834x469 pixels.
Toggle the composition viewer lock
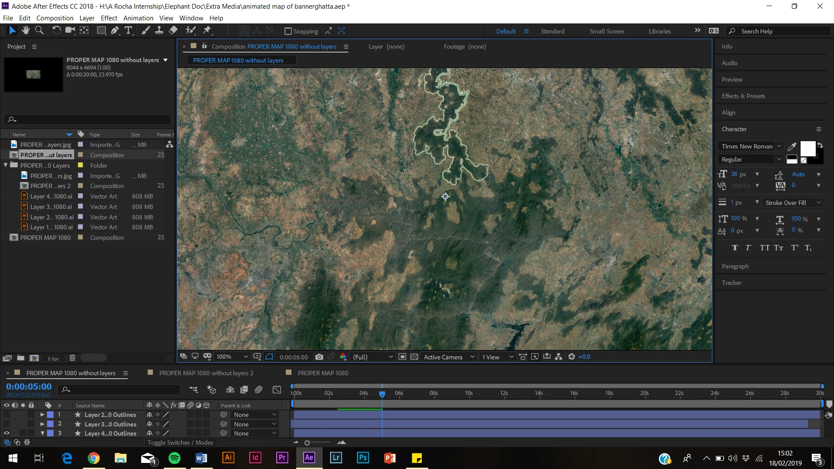coord(204,46)
